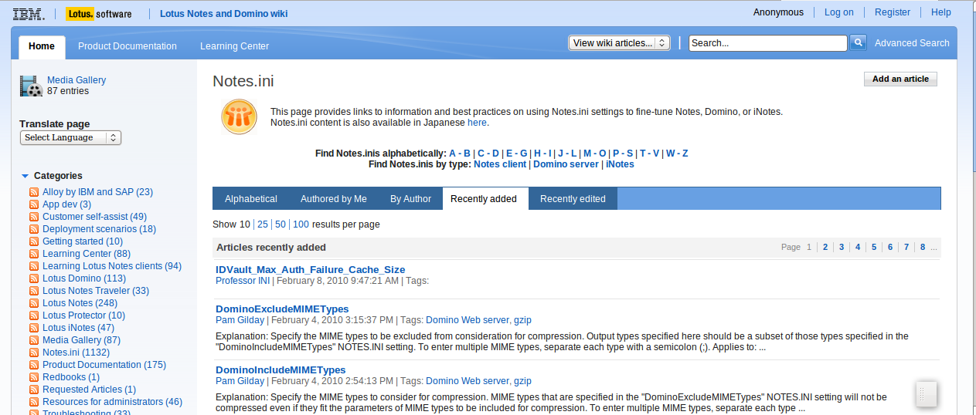The width and height of the screenshot is (976, 415).
Task: Click RSS icon beside Notes.ini (1132)
Action: (x=34, y=353)
